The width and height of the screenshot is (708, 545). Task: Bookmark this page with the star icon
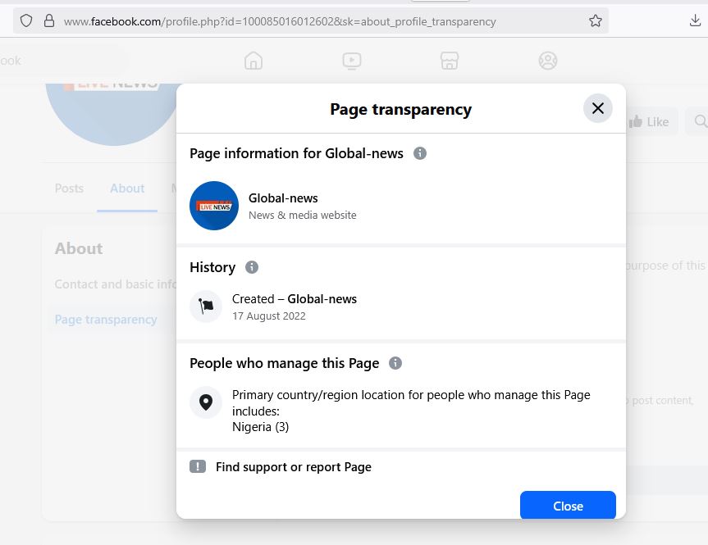pyautogui.click(x=595, y=20)
